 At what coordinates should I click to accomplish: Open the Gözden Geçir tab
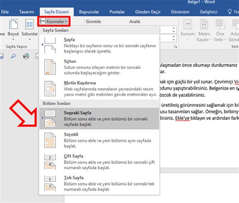[x=148, y=12]
